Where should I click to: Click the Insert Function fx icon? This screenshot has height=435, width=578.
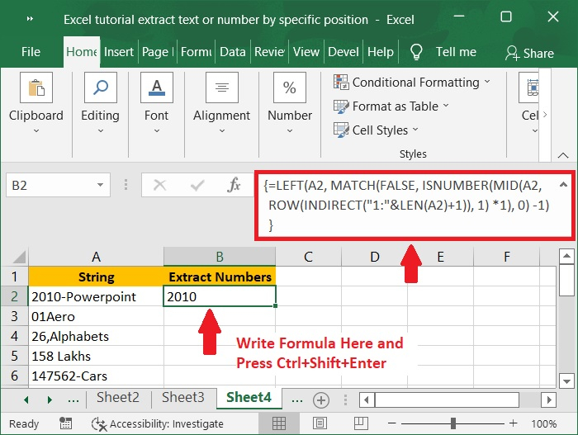point(234,186)
